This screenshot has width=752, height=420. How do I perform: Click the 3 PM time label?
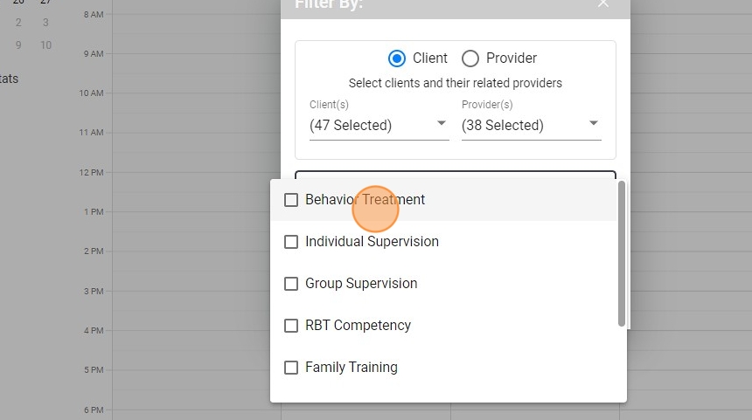click(94, 291)
